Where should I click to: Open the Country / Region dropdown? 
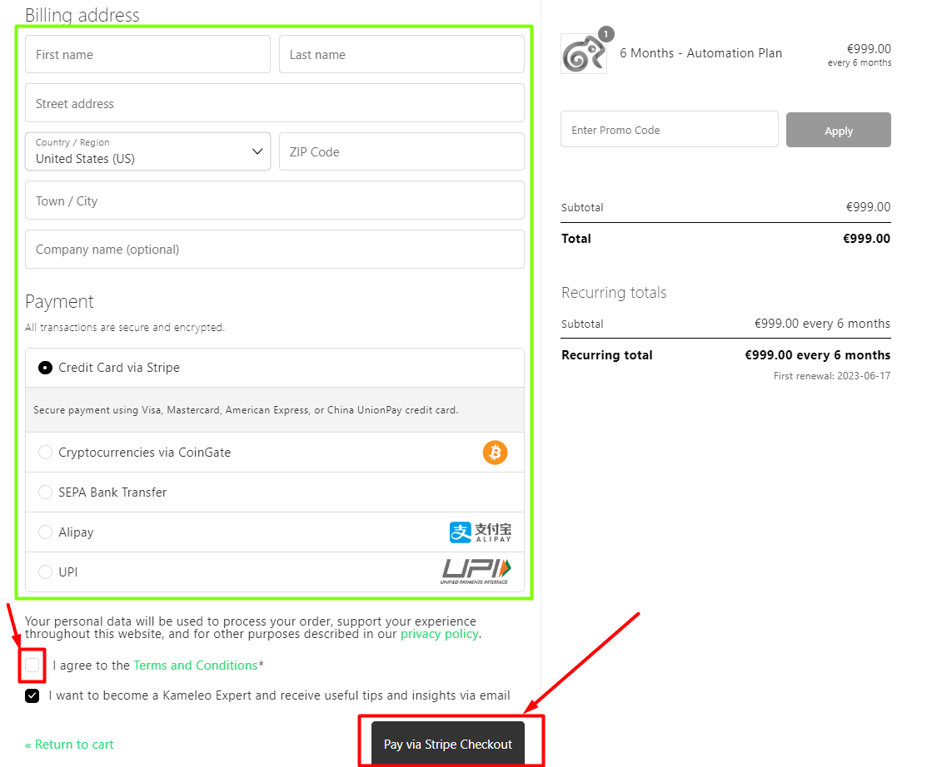pyautogui.click(x=257, y=151)
